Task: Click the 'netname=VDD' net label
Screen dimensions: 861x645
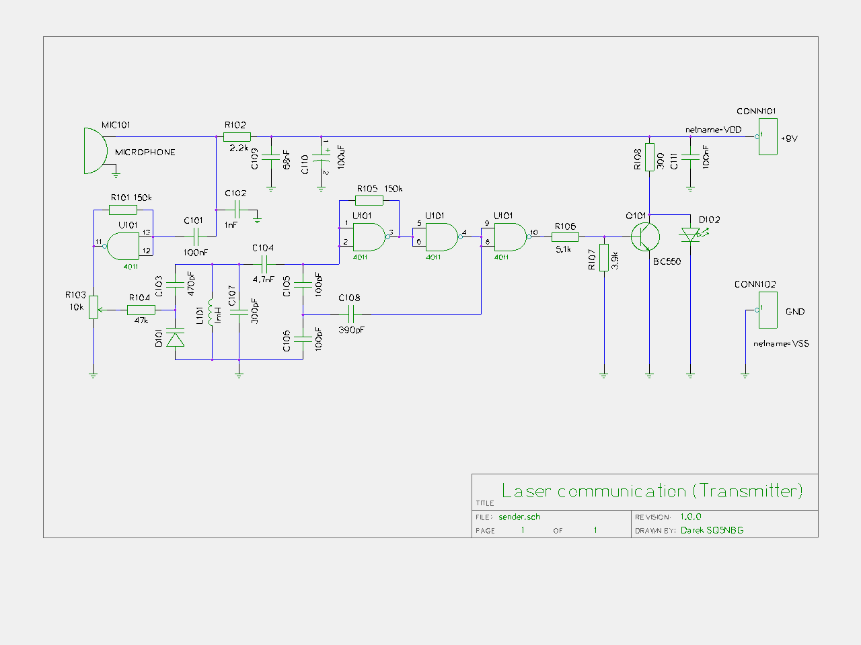Action: coord(713,130)
